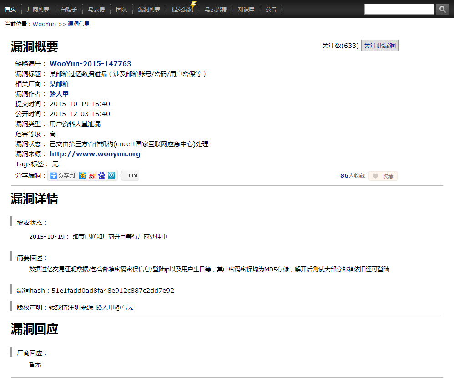
Task: Click the 漏洞概要 heading
Action: coord(35,46)
